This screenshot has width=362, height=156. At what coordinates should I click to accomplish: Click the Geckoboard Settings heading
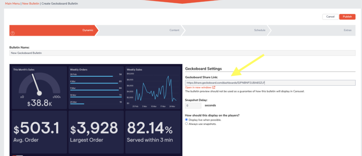coord(204,69)
